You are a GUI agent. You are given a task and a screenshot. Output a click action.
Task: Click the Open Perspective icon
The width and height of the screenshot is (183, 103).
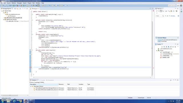(x=178, y=6)
